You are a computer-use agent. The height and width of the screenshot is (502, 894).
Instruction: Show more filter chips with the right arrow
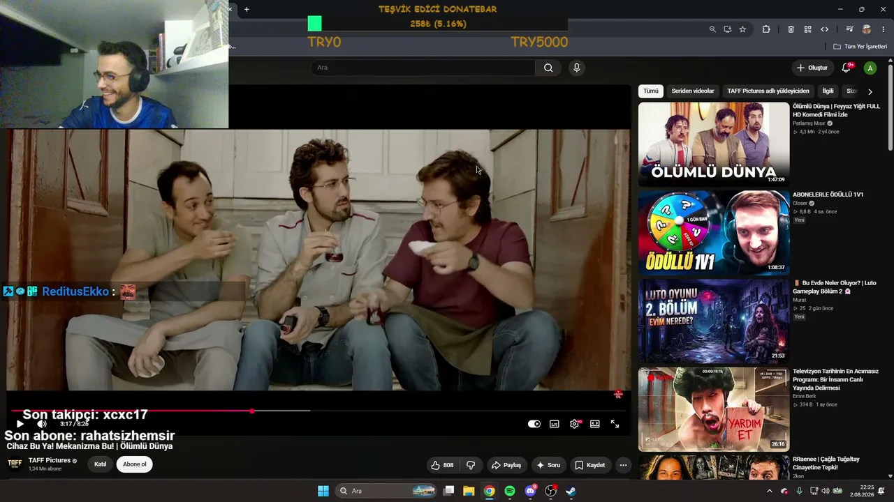[870, 91]
